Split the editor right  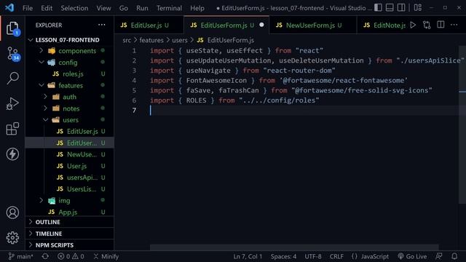pyautogui.click(x=441, y=25)
